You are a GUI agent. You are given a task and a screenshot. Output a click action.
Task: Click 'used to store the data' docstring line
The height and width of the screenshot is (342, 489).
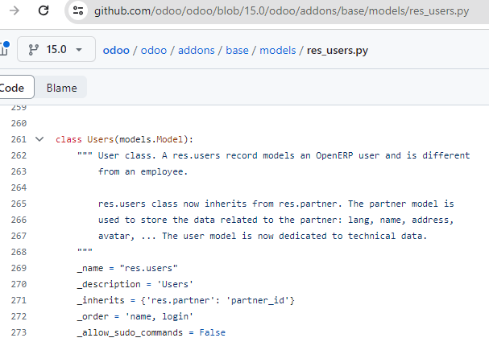pos(276,220)
